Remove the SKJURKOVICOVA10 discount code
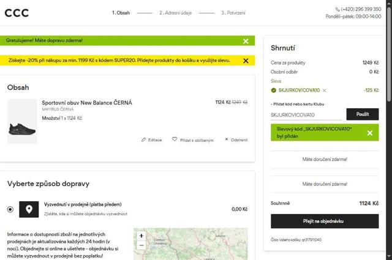The image size is (392, 260). (324, 91)
